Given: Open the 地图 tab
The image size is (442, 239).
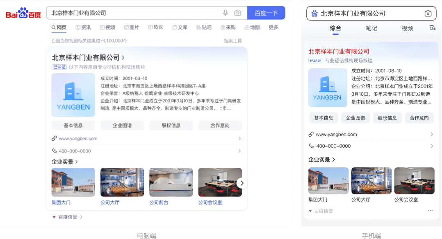Looking at the screenshot, I should click(x=252, y=27).
